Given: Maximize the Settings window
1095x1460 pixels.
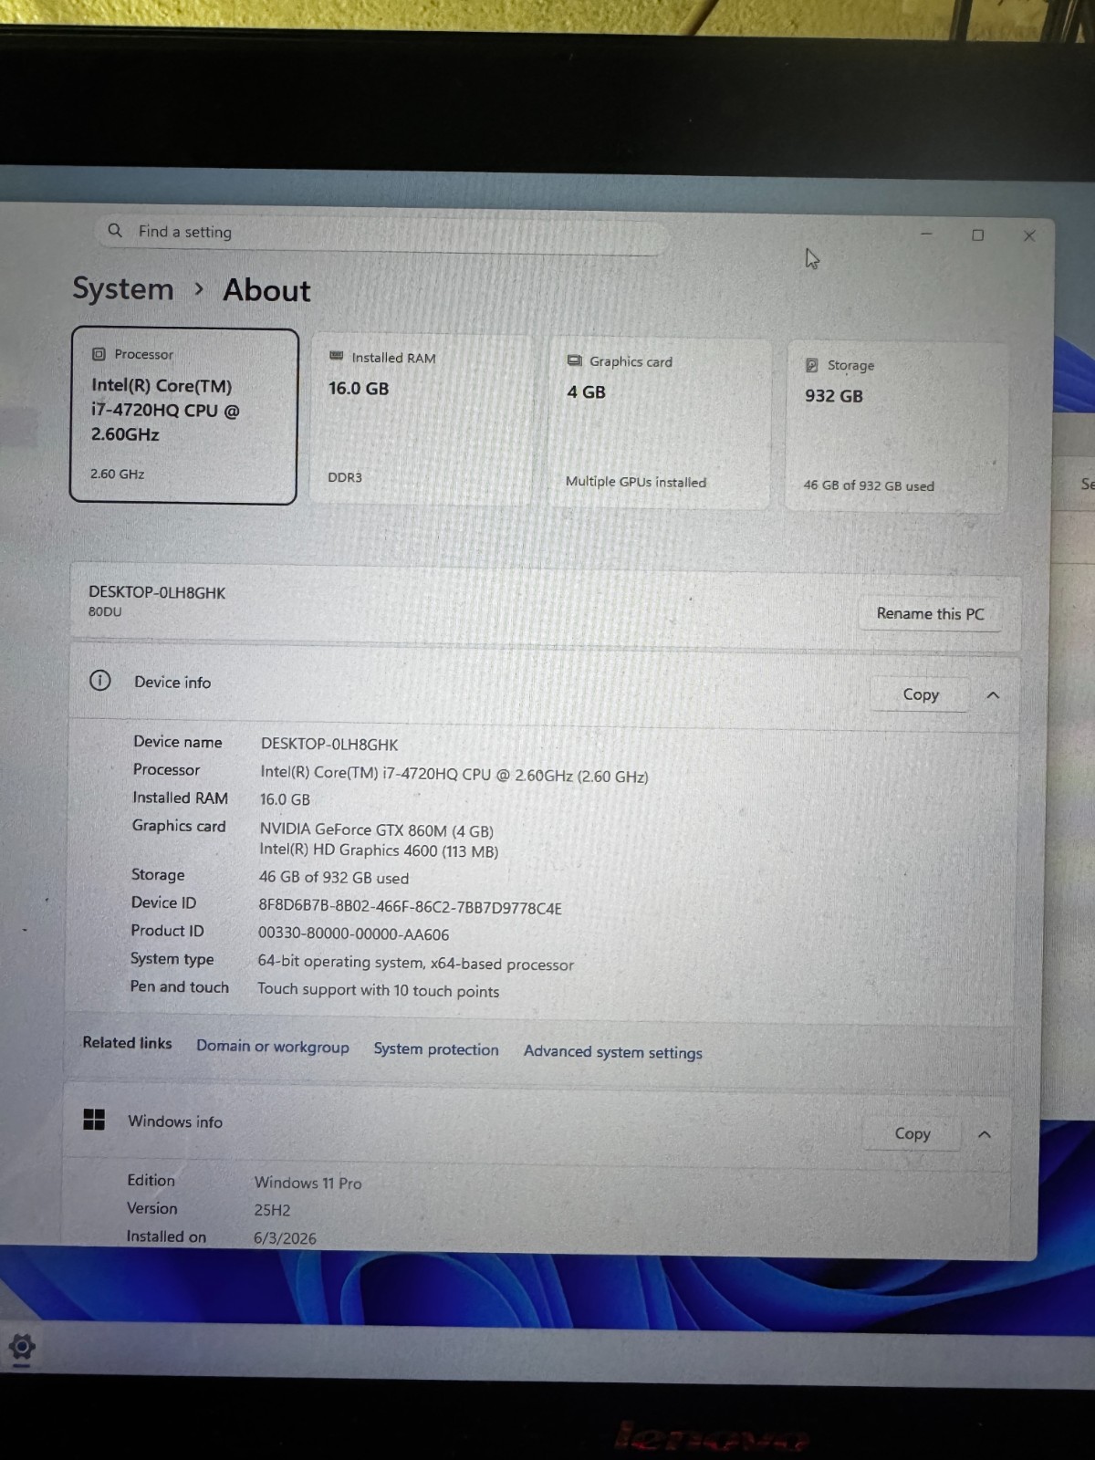Looking at the screenshot, I should tap(978, 235).
